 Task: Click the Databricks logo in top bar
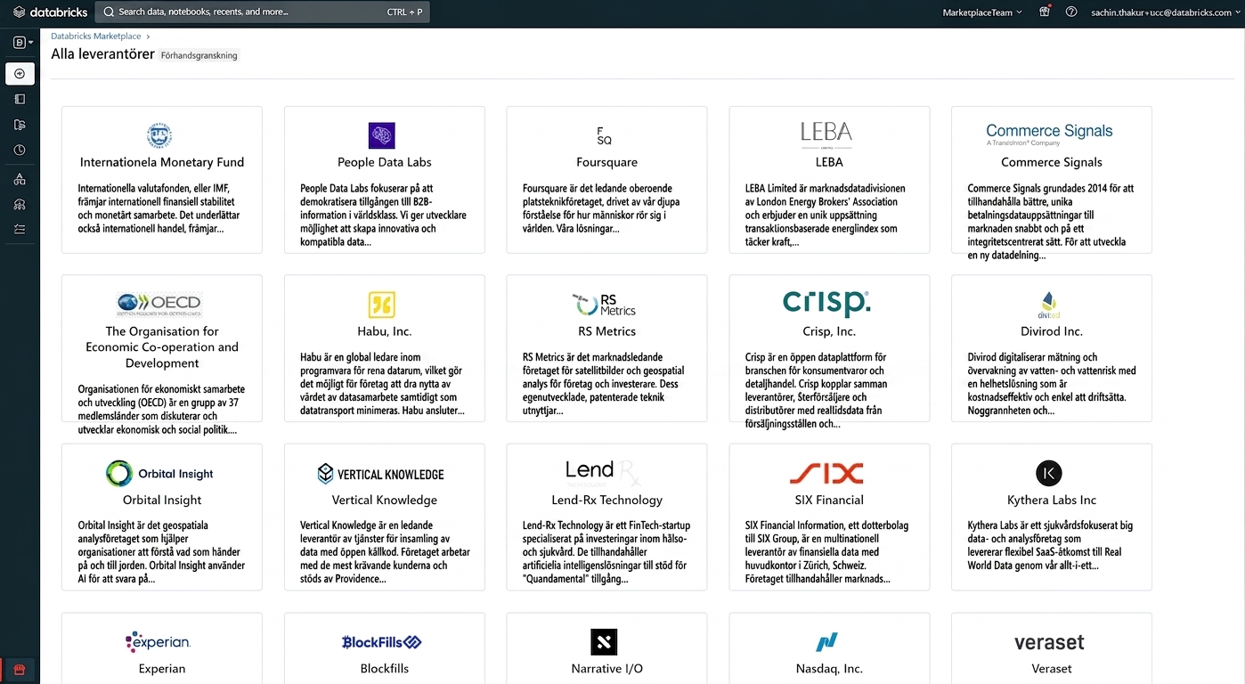pos(50,12)
